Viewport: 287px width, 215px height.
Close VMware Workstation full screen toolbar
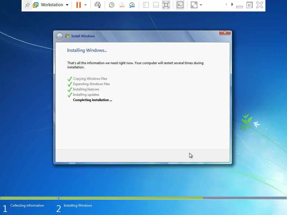click(260, 5)
